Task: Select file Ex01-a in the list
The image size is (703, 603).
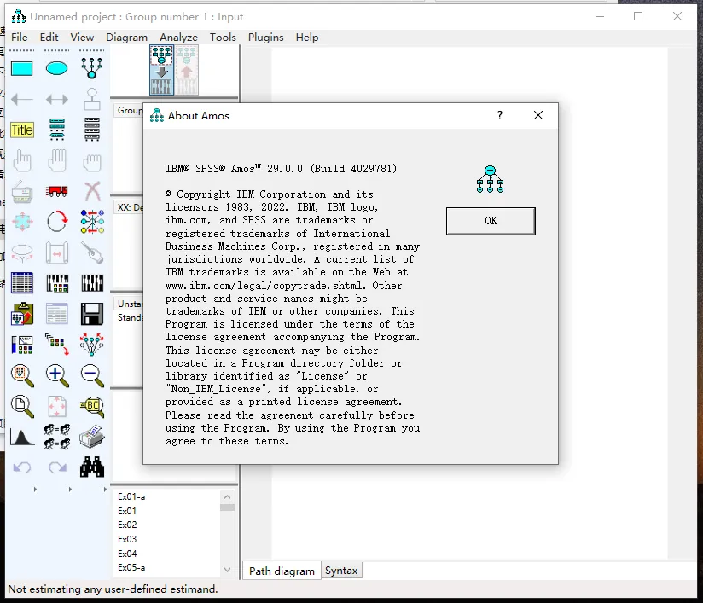Action: click(131, 496)
